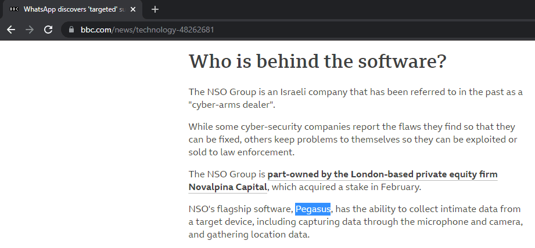
Task: Reload the BBC article page
Action: pyautogui.click(x=49, y=29)
